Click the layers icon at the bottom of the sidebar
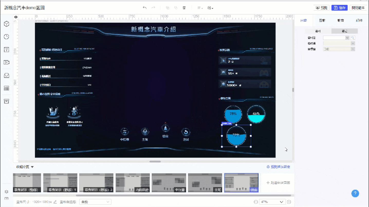Viewport: 369px width, 207px height. 6,192
